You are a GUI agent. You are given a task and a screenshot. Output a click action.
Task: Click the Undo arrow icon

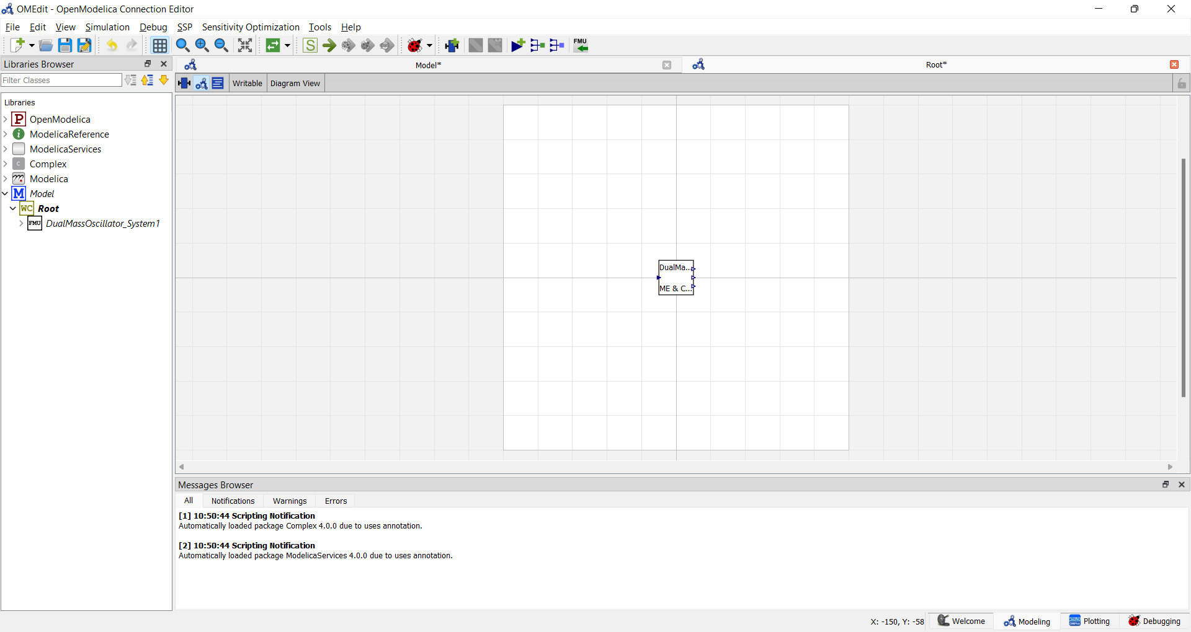point(112,45)
